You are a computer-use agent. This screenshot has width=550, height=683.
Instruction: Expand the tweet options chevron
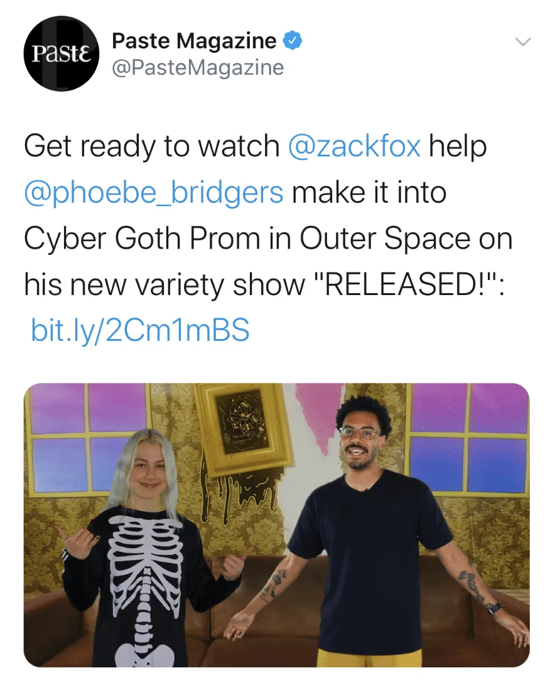coord(523,41)
